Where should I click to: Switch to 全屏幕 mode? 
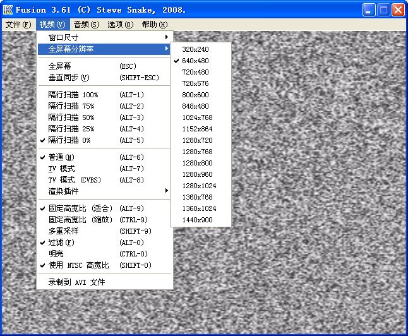point(59,66)
